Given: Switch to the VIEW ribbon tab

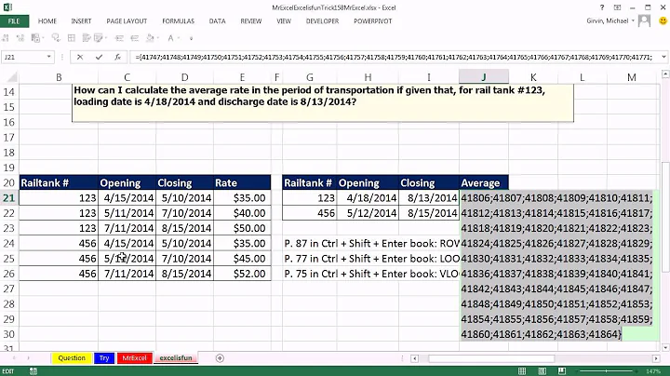Looking at the screenshot, I should pos(284,20).
